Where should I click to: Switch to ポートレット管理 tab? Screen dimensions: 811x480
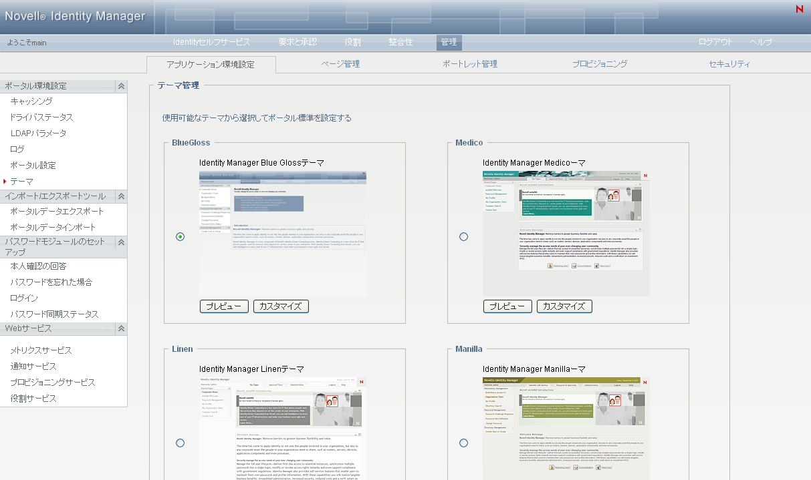(470, 64)
